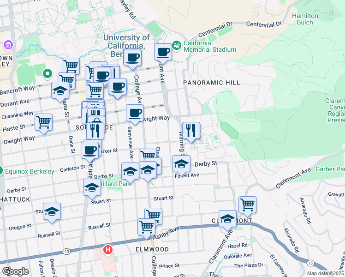The height and width of the screenshot is (277, 345).
Task: Select the coffee cup marker beside College Ave
Action: point(132,58)
